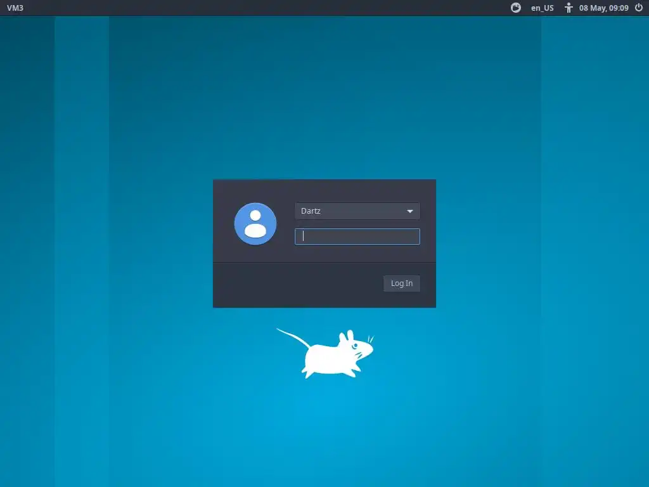
Task: Click the Log In button
Action: [401, 283]
